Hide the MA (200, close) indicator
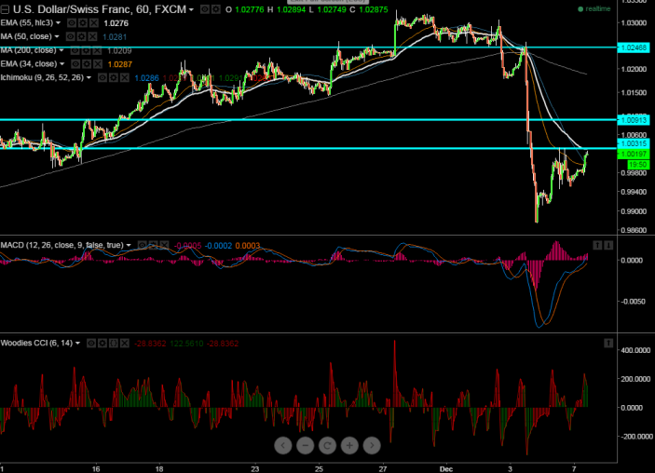The image size is (655, 473). pyautogui.click(x=75, y=50)
